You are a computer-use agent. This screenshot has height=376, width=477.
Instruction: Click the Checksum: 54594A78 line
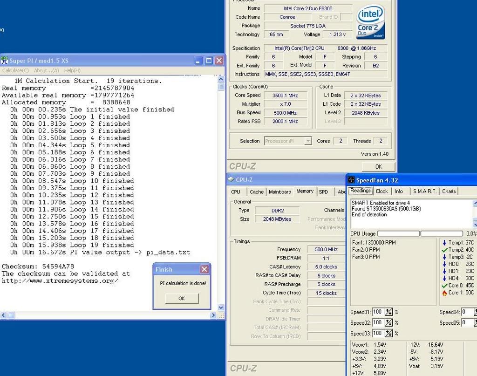(x=38, y=267)
